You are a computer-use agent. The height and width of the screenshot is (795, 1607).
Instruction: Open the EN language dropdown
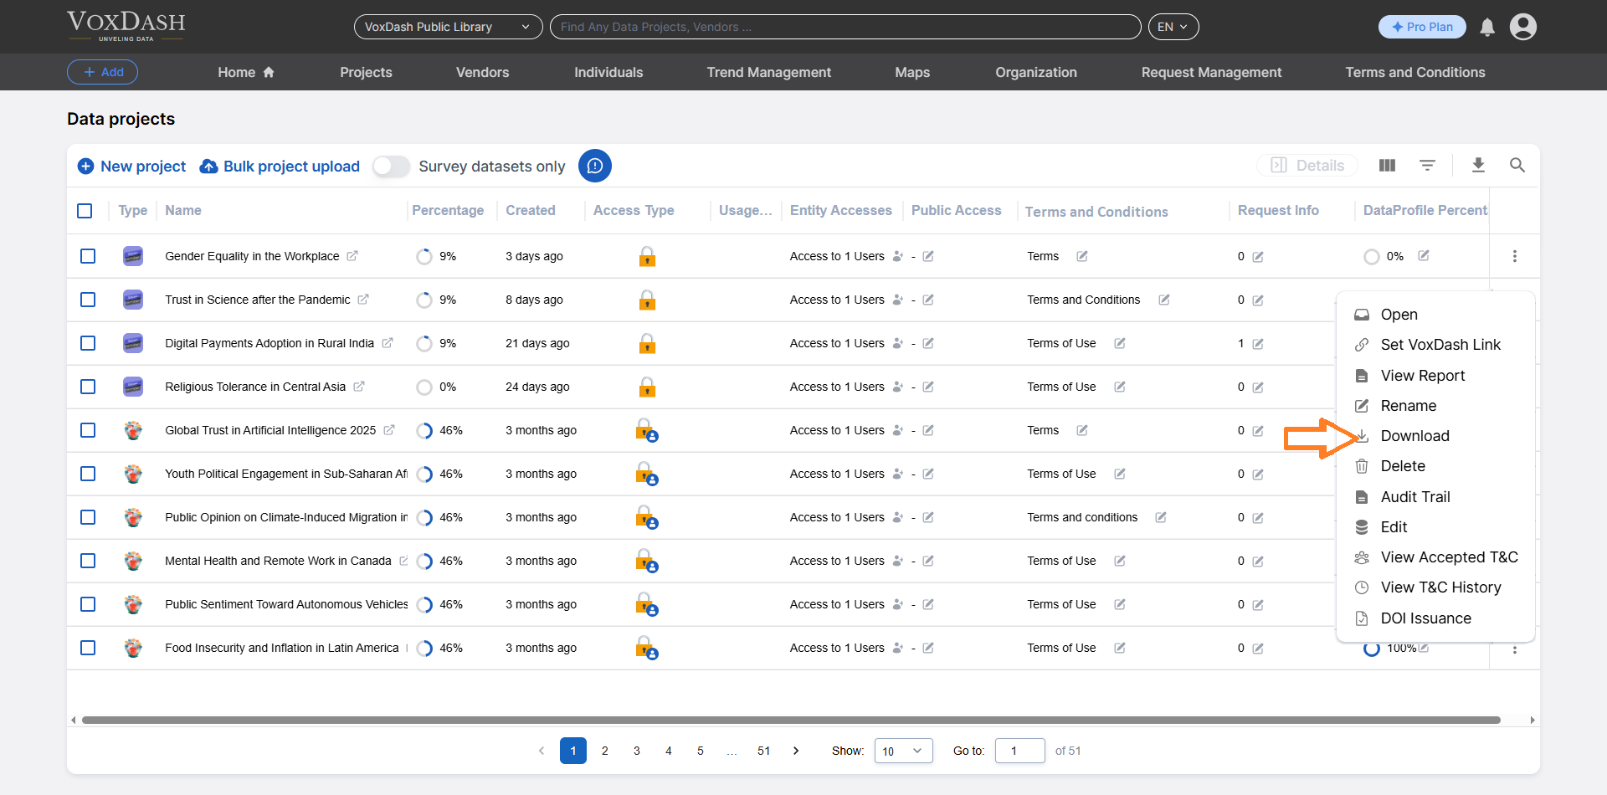[1173, 27]
